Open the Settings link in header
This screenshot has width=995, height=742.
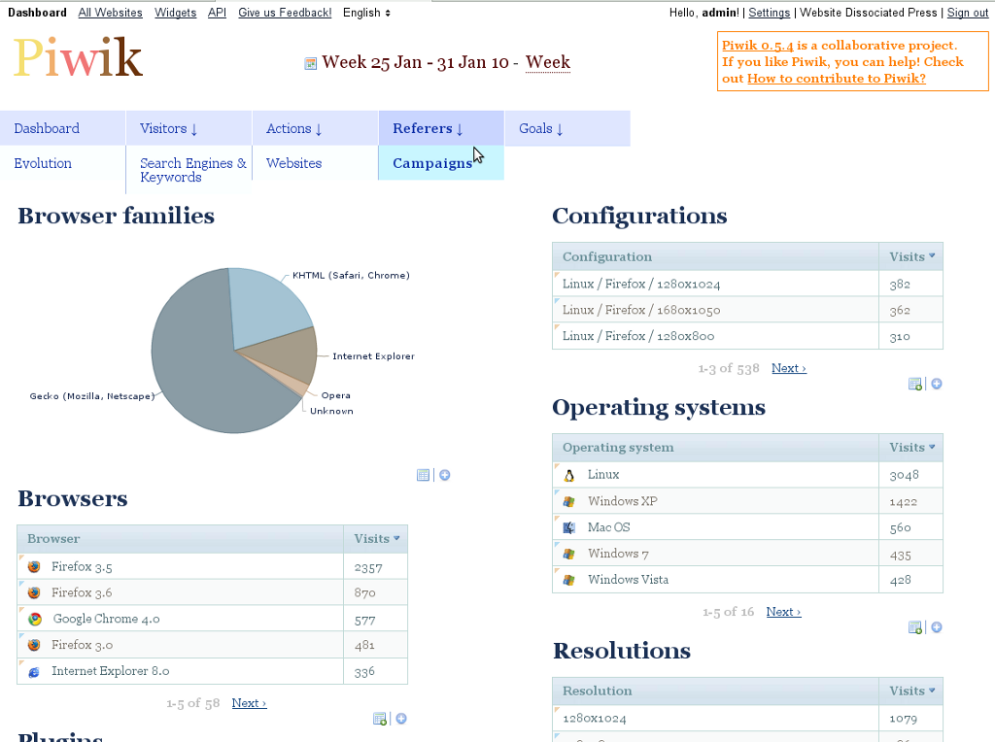pyautogui.click(x=769, y=13)
